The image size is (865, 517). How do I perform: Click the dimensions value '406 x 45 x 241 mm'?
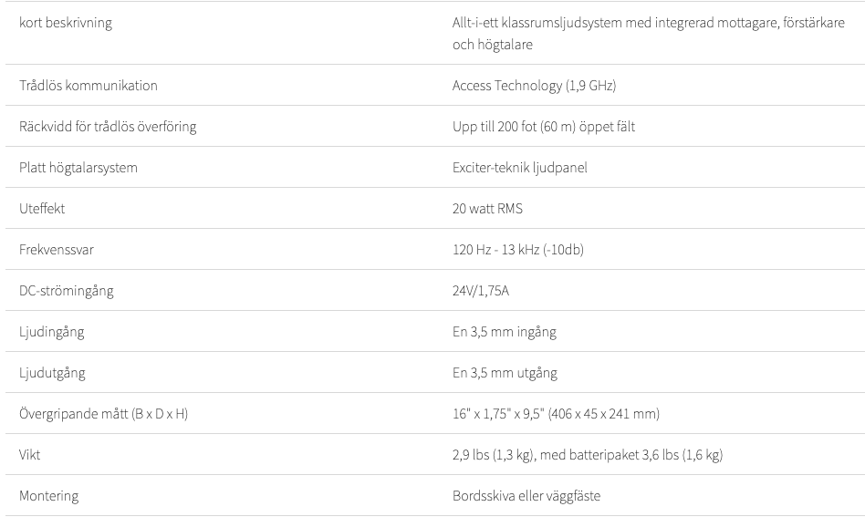click(x=603, y=414)
